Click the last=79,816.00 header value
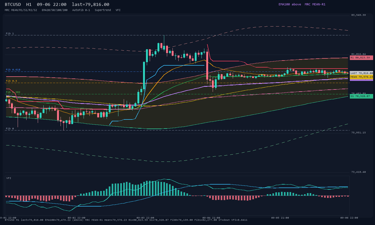 point(91,5)
